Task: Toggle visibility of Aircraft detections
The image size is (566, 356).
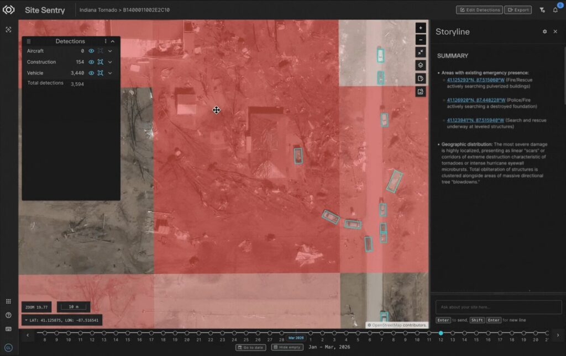Action: click(91, 51)
